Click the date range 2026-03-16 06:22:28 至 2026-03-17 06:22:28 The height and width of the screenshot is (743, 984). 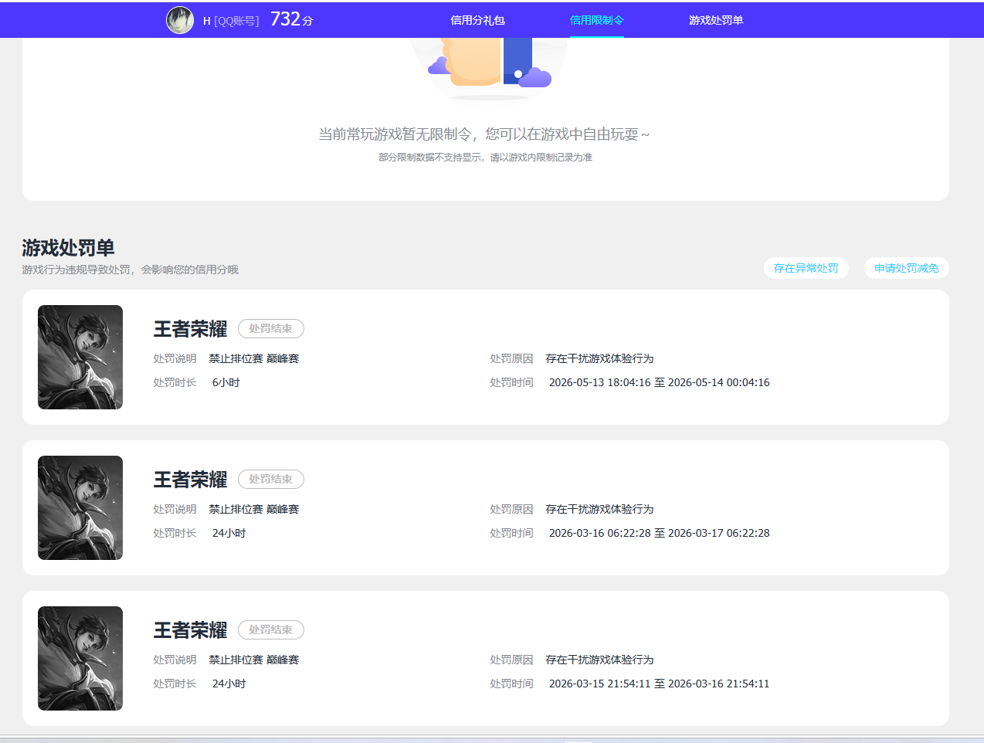[x=659, y=533]
